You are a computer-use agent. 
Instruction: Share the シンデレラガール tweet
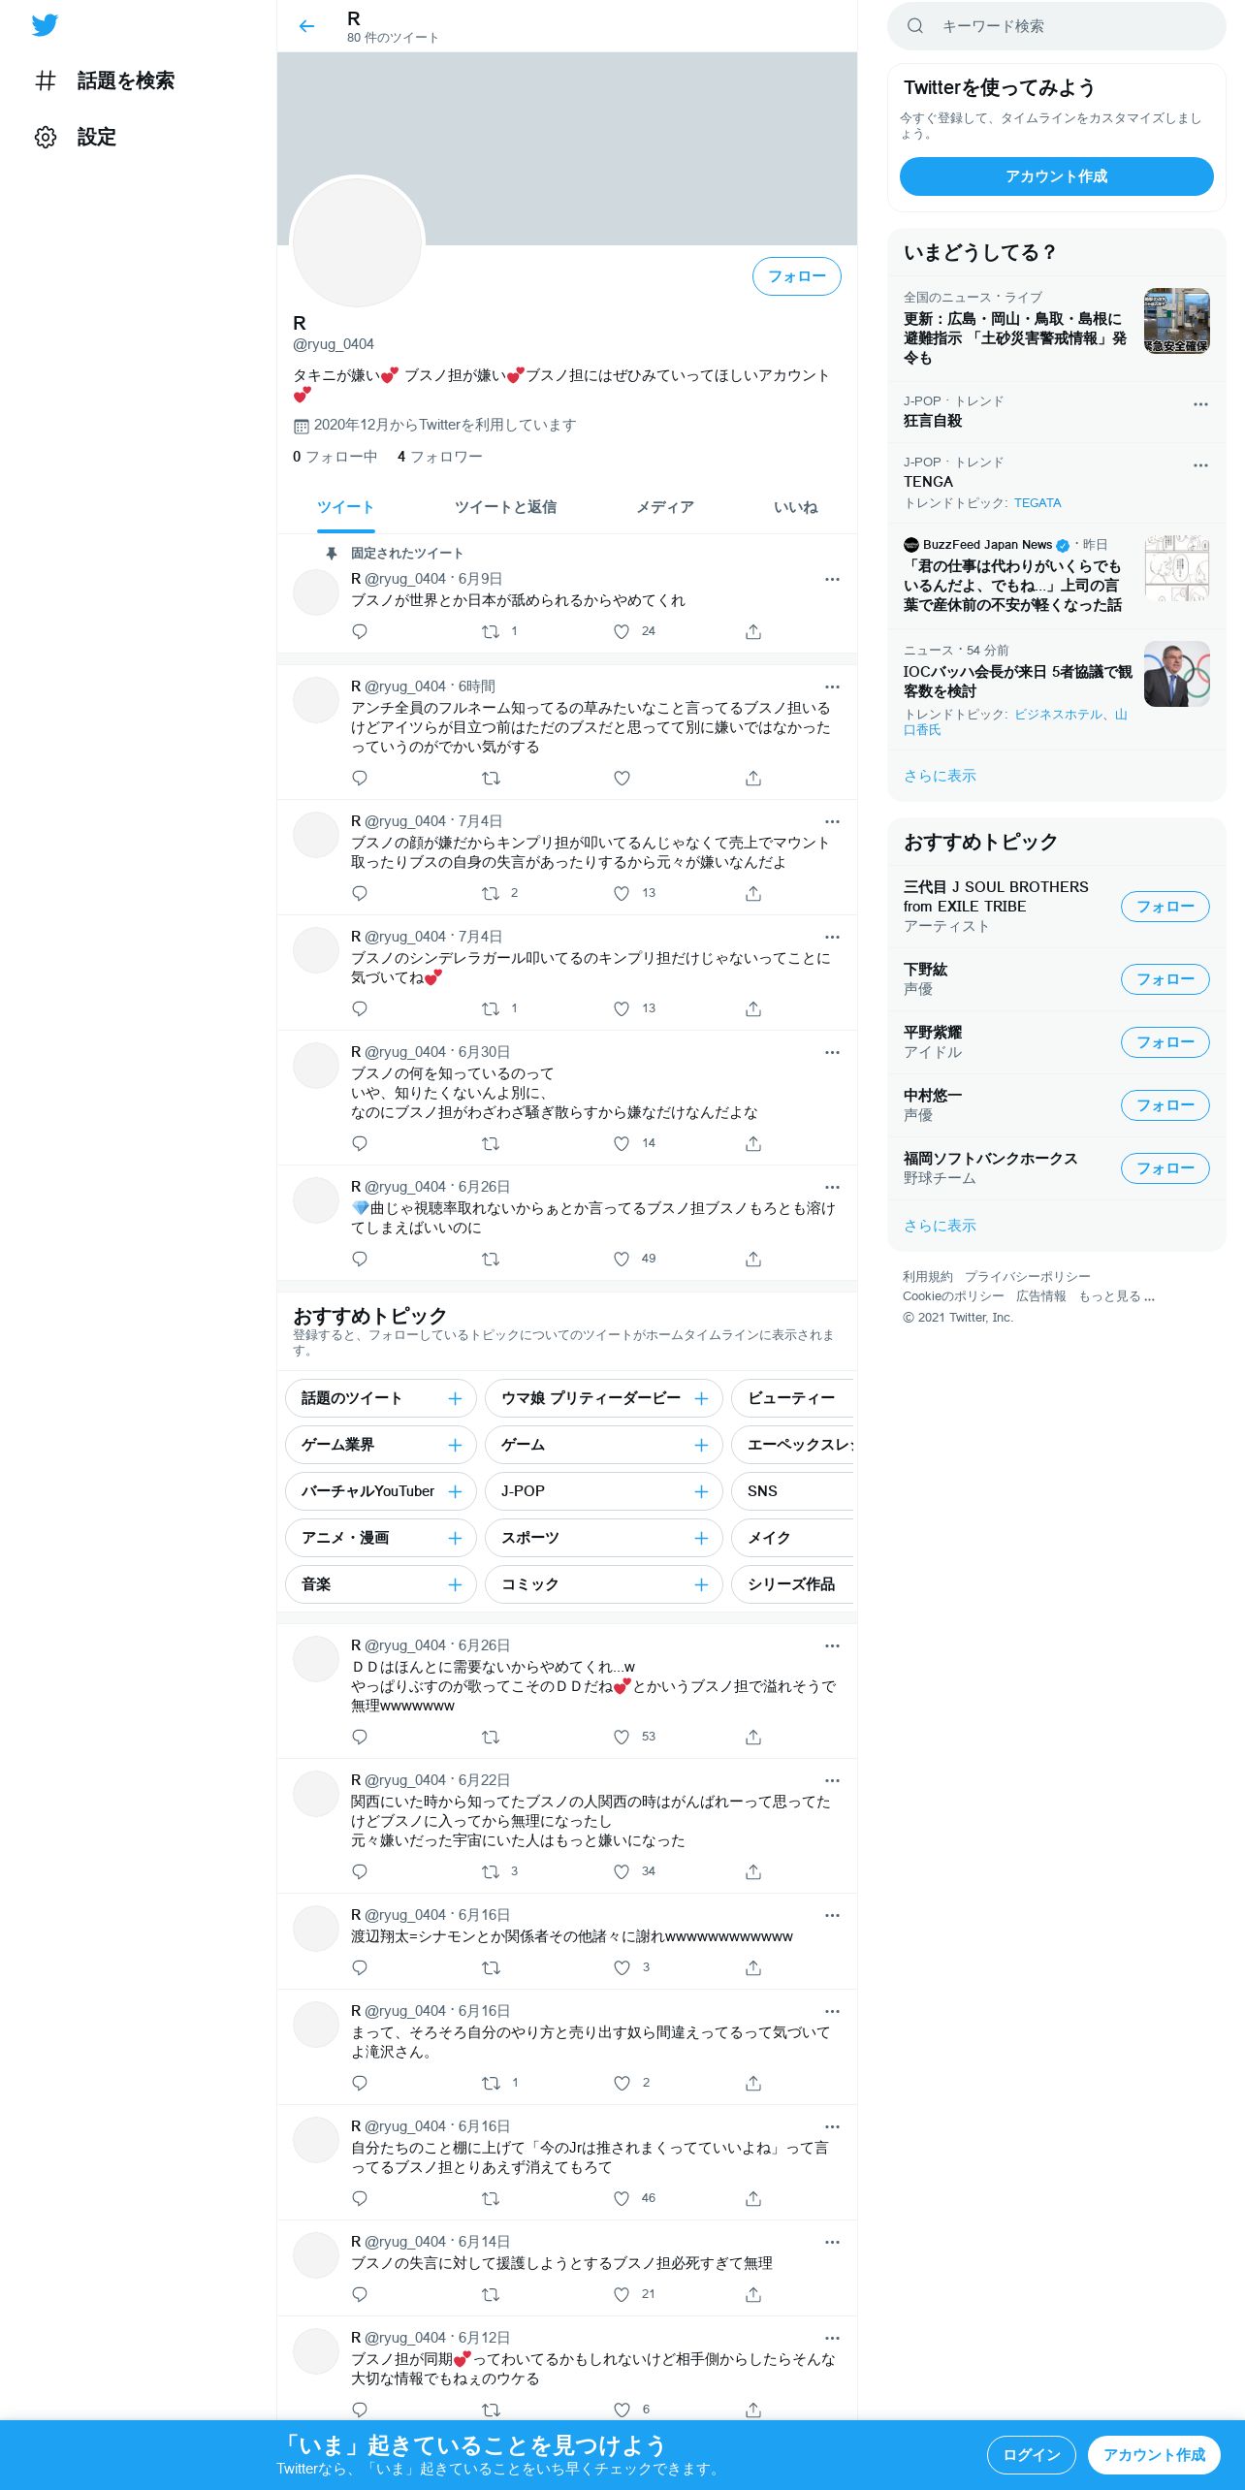point(753,1008)
